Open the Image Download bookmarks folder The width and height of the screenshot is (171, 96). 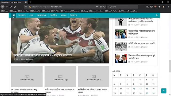pos(96,11)
